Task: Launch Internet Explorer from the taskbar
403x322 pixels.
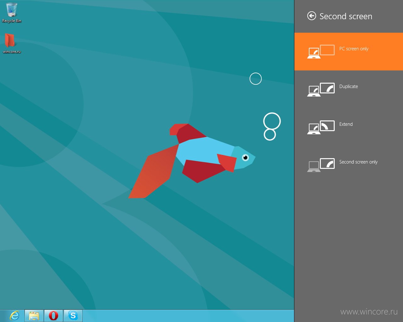Action: point(14,315)
